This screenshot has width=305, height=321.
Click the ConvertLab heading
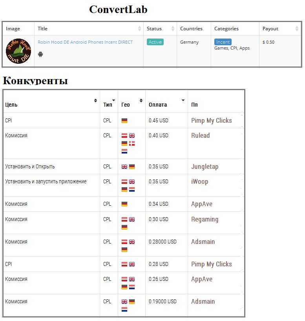coord(118,9)
